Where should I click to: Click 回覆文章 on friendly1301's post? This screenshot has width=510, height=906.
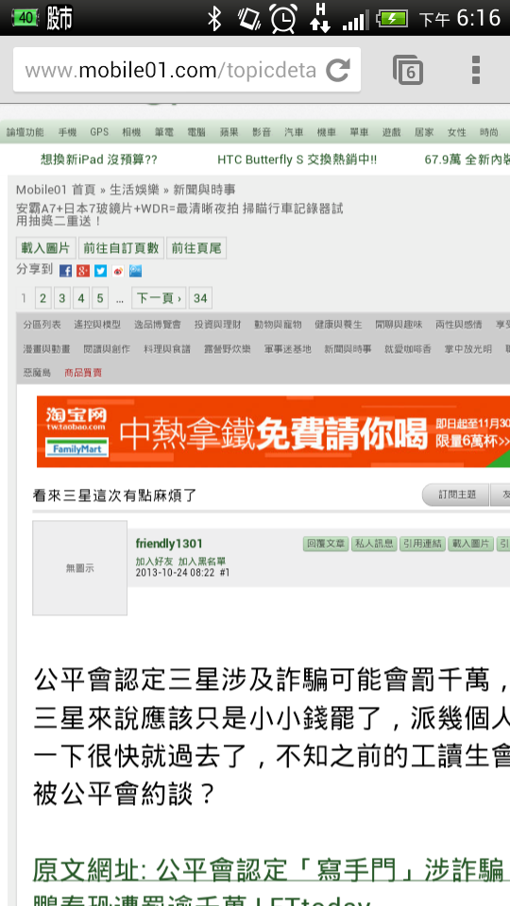[x=326, y=544]
